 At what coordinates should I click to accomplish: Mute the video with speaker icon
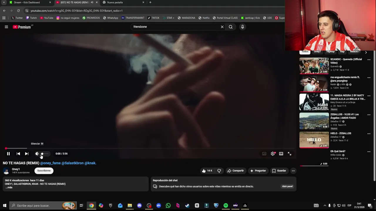(x=37, y=154)
